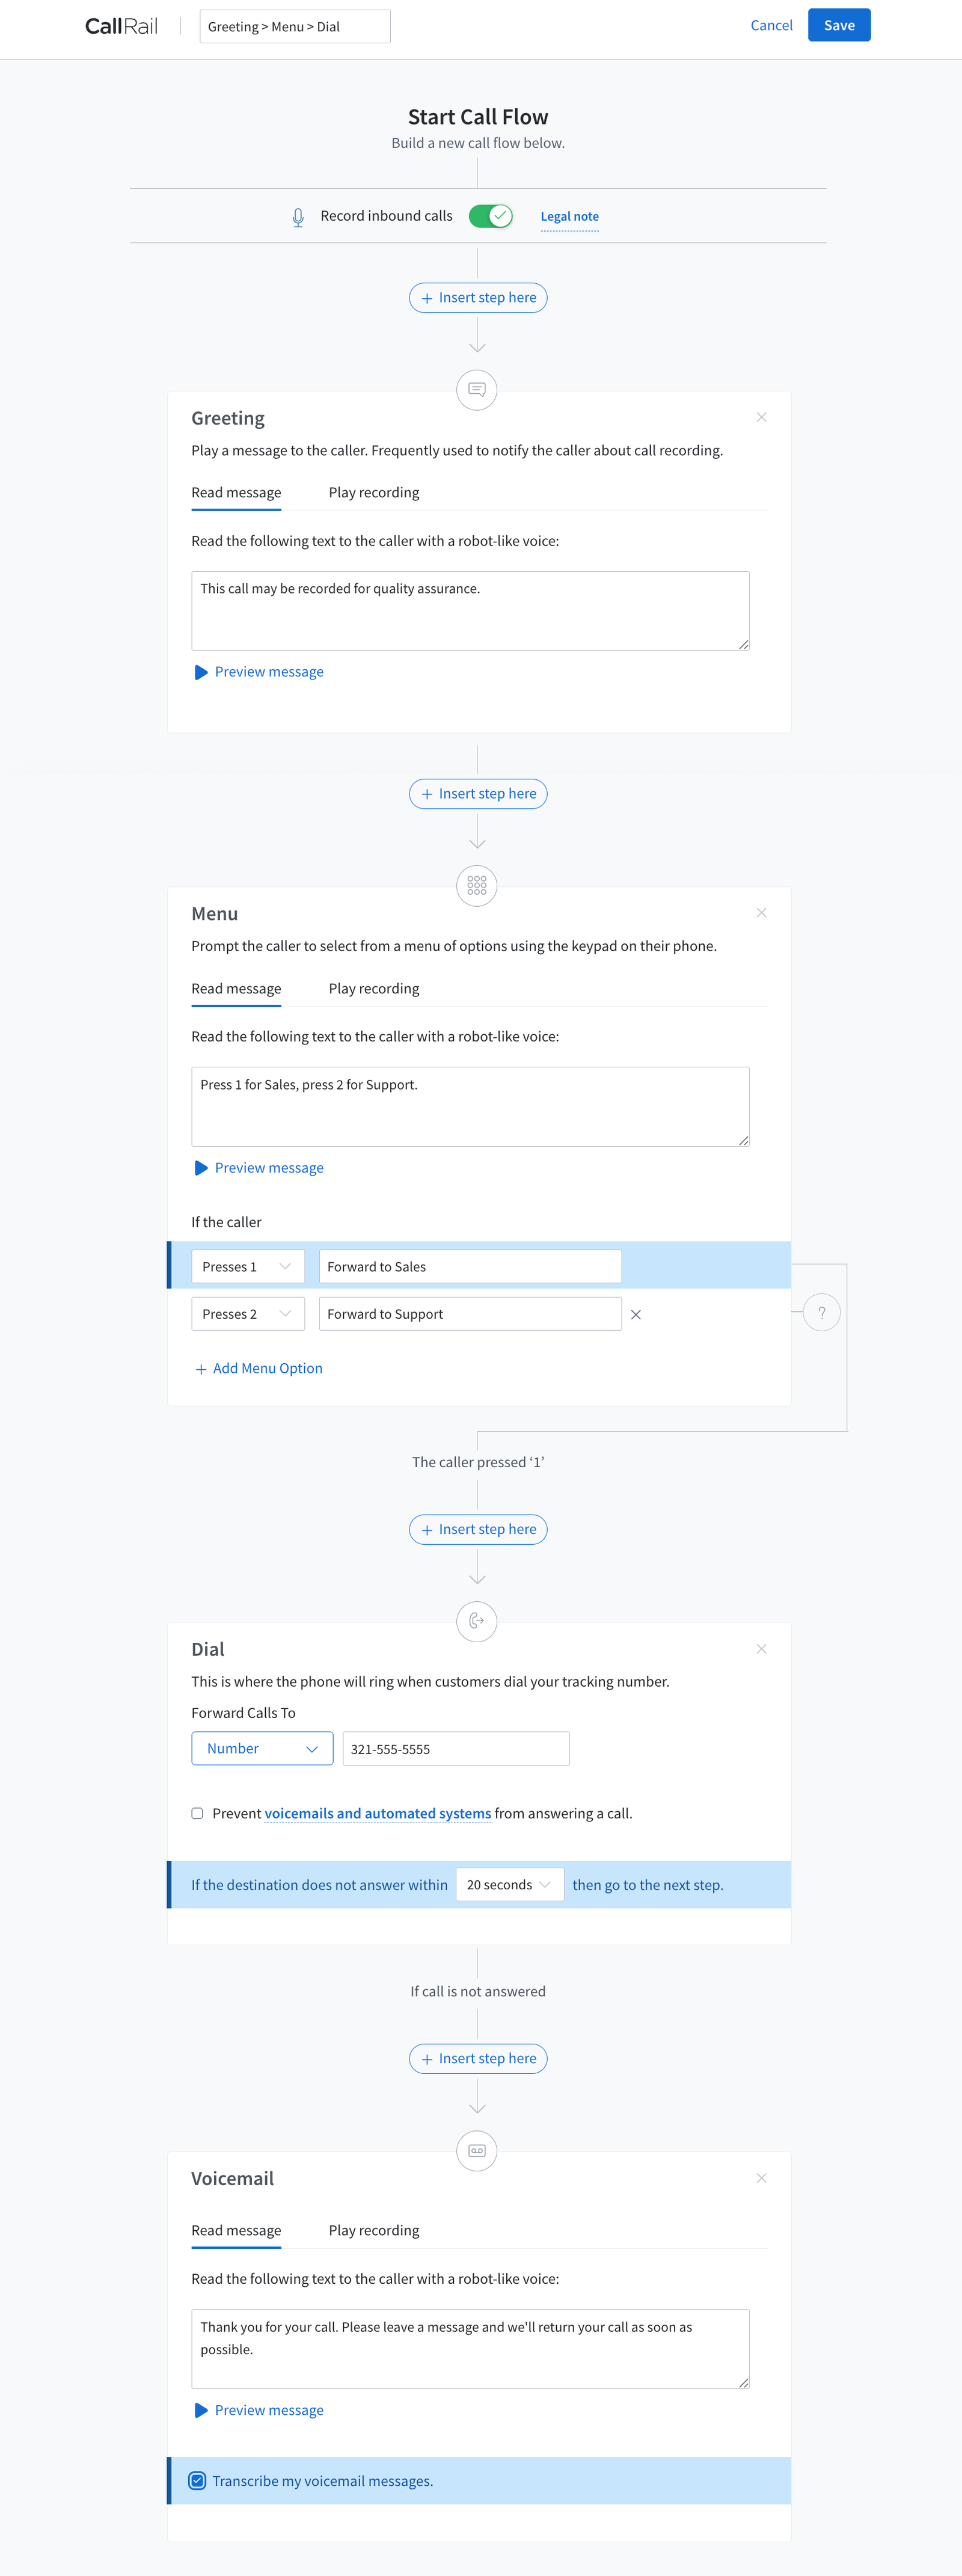The width and height of the screenshot is (962, 2576).
Task: Click the CallRail logo
Action: click(x=121, y=26)
